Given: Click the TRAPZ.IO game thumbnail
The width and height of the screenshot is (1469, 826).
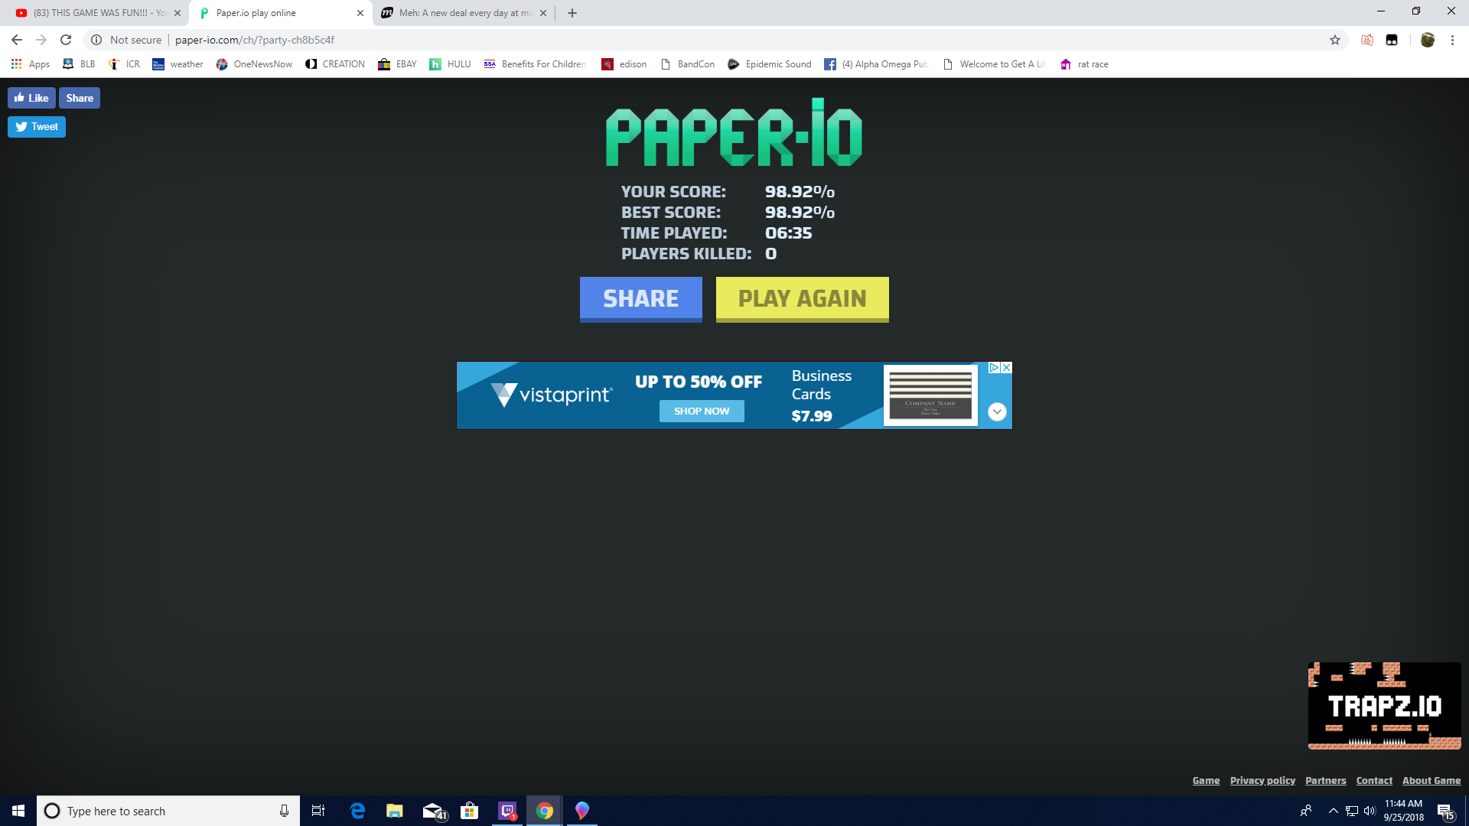Looking at the screenshot, I should click(x=1384, y=705).
